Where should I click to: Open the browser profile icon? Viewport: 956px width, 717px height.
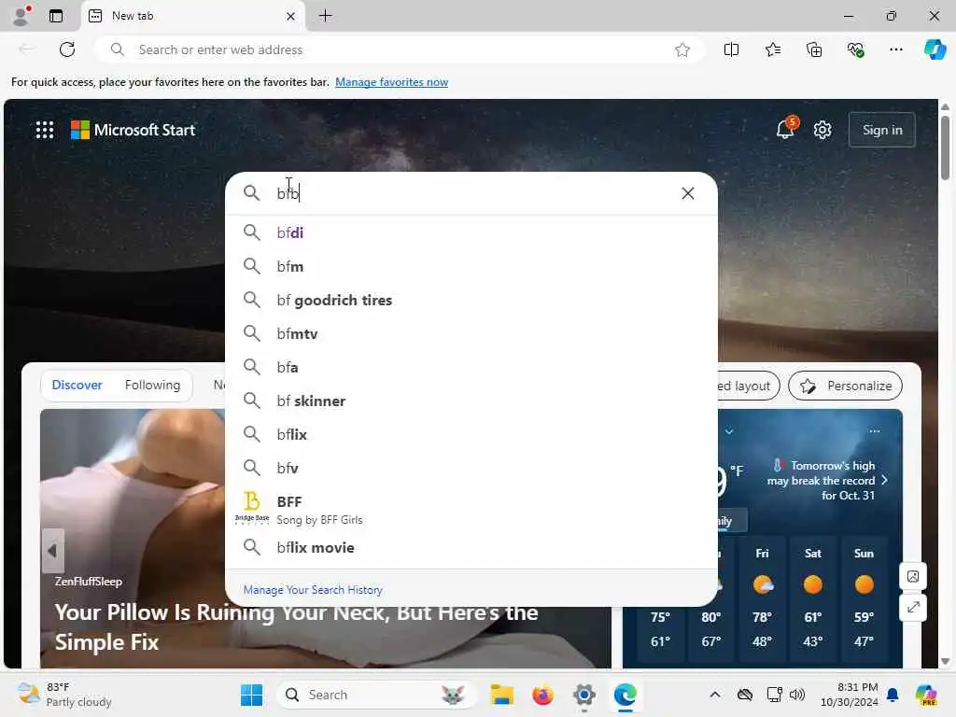tap(22, 15)
